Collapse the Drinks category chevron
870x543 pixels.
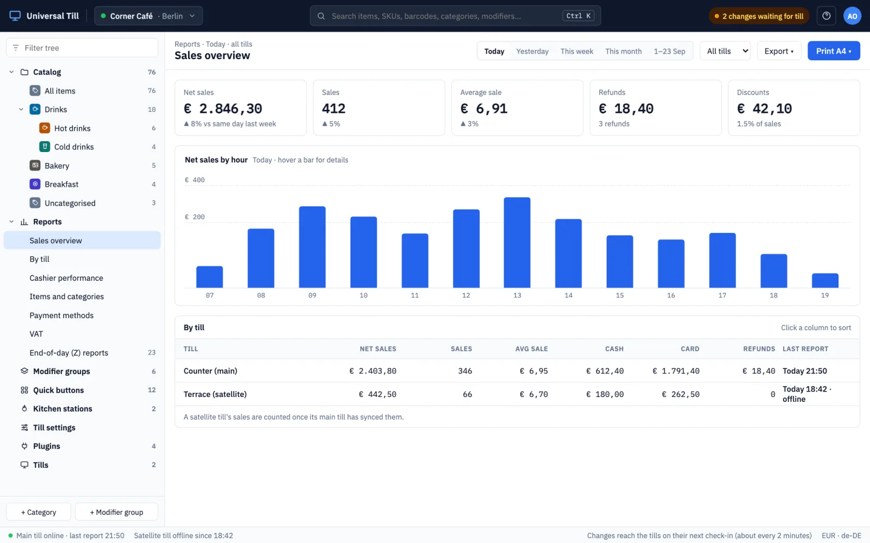[21, 109]
